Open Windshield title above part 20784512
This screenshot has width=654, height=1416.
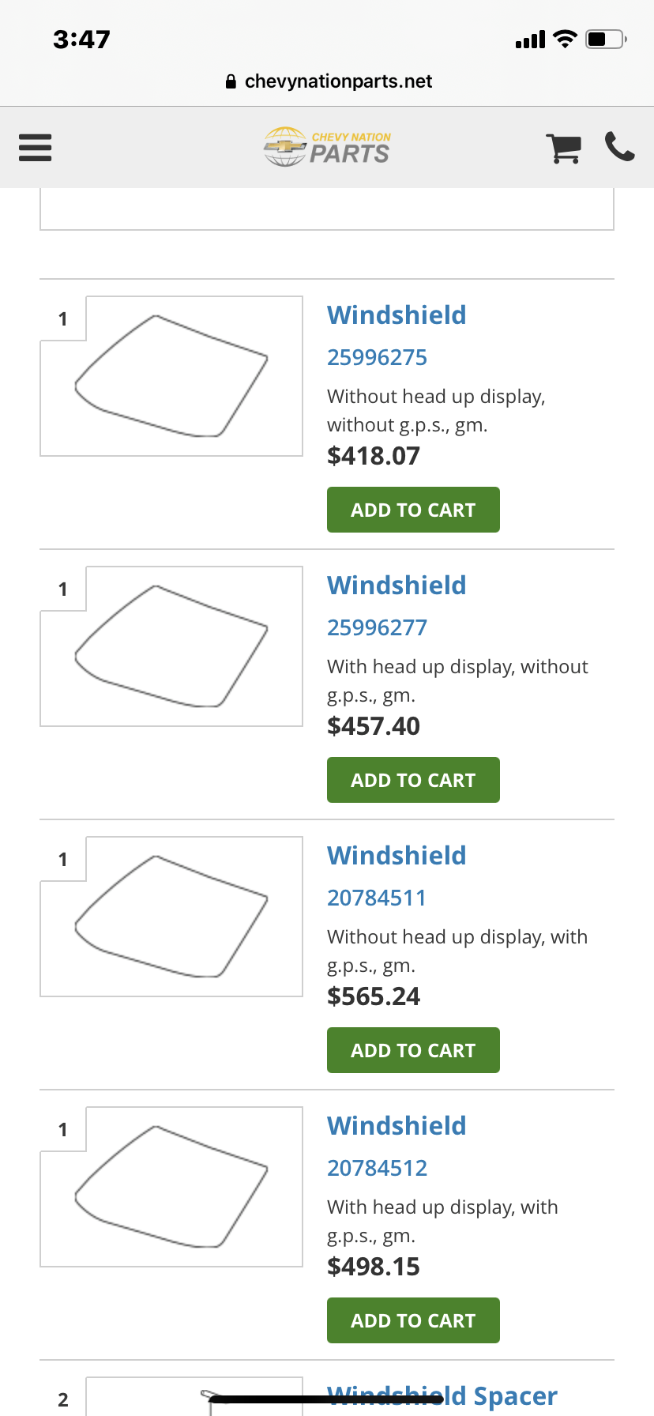397,1126
